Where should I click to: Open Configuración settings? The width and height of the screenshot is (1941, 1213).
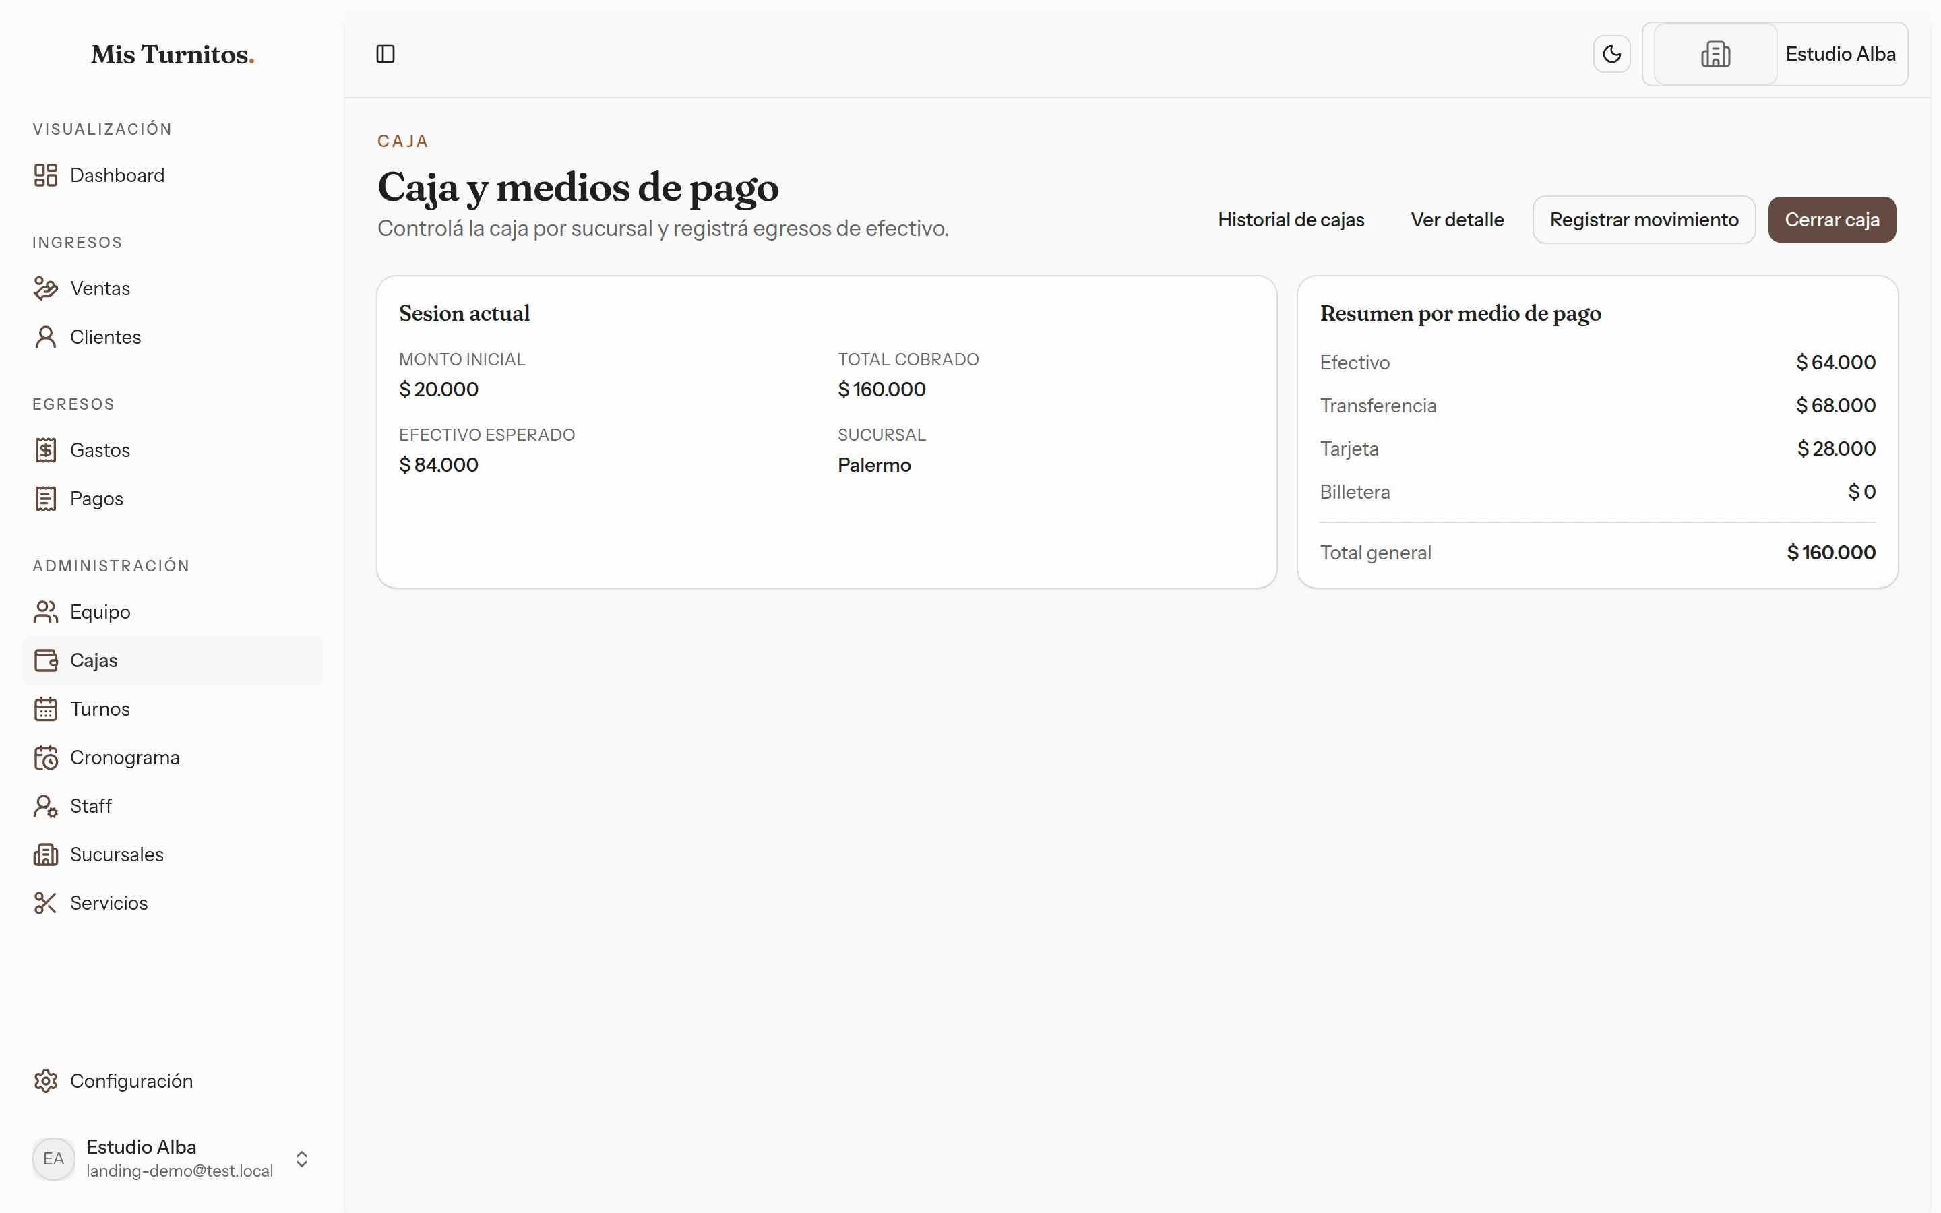173,1081
